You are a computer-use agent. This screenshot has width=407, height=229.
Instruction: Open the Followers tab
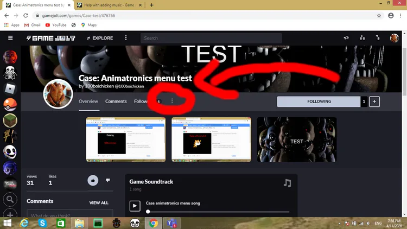141,101
